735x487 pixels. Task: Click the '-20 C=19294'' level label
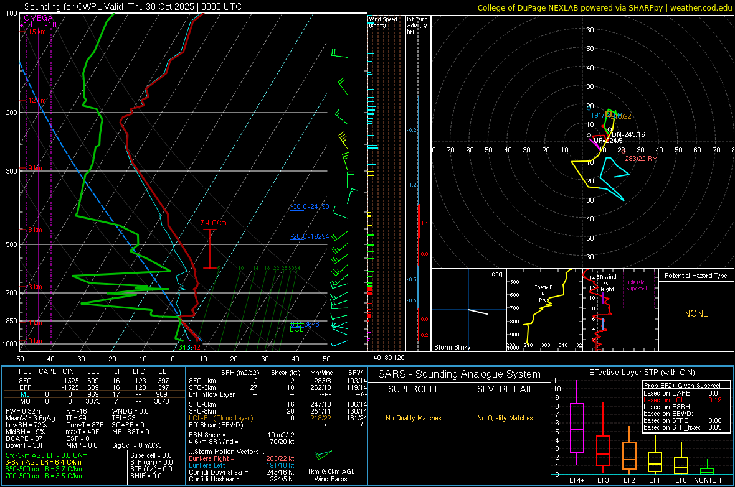[x=311, y=236]
